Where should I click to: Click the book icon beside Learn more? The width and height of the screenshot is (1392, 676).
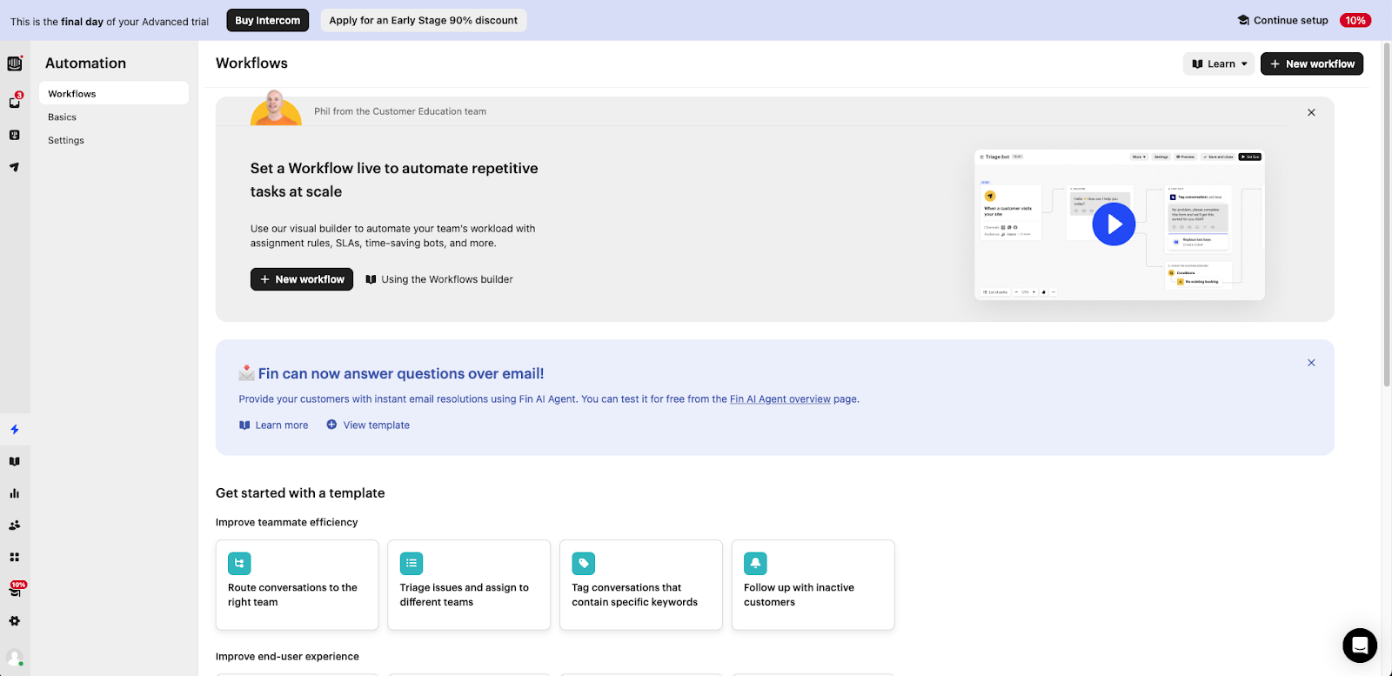coord(244,425)
